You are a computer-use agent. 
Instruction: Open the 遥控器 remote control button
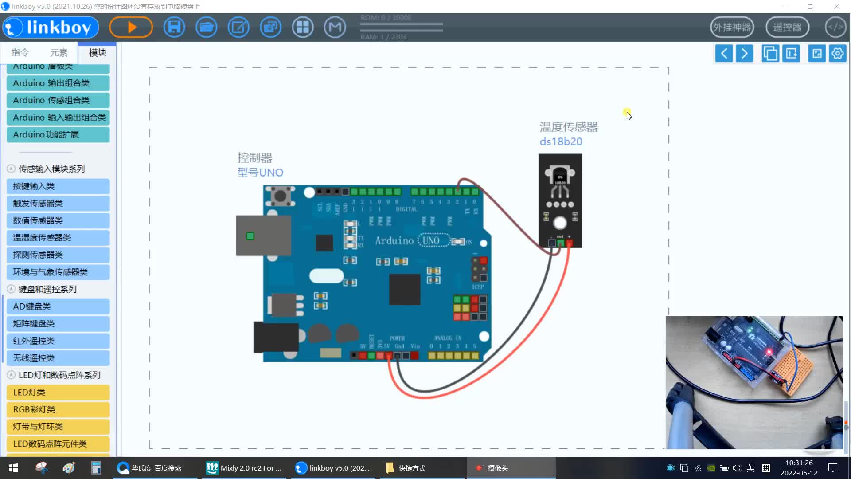tap(788, 27)
